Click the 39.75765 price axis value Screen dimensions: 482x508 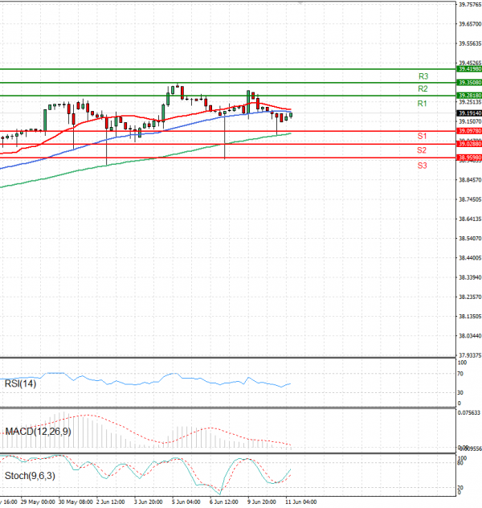(469, 5)
